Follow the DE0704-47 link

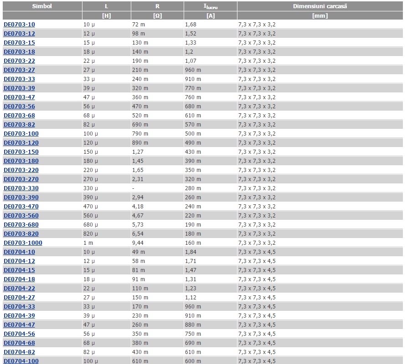point(19,325)
